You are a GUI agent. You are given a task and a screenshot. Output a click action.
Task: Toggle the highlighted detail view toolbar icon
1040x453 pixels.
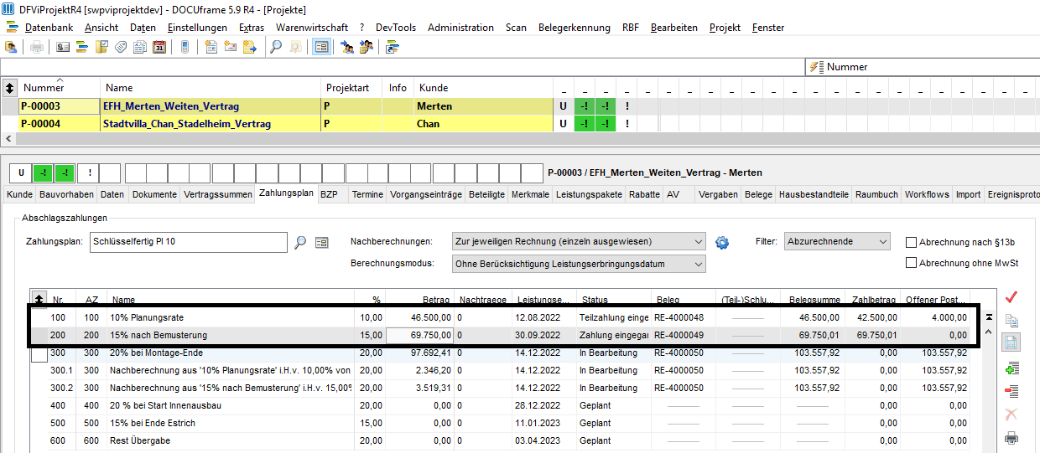click(321, 47)
